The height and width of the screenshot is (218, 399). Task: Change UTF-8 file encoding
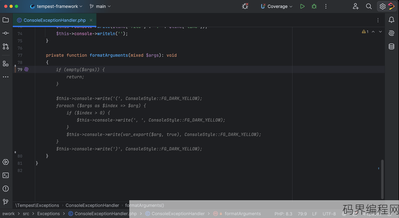click(329, 214)
